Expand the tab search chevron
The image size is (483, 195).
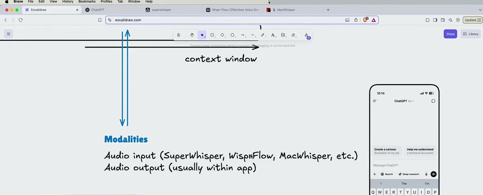point(480,10)
